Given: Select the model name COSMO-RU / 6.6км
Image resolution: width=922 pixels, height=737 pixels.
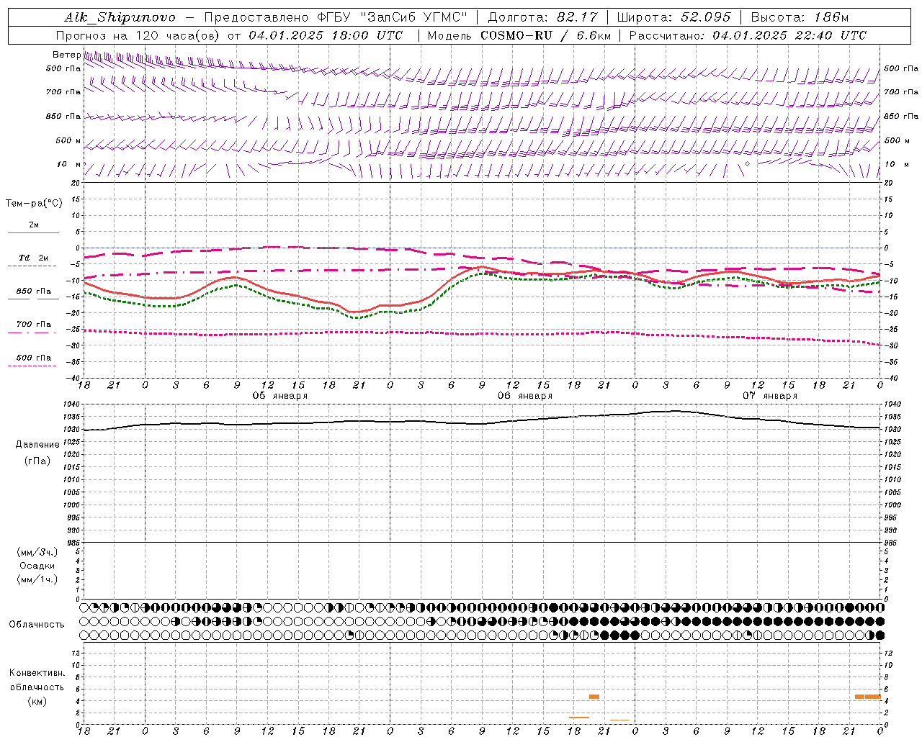Looking at the screenshot, I should (x=545, y=35).
